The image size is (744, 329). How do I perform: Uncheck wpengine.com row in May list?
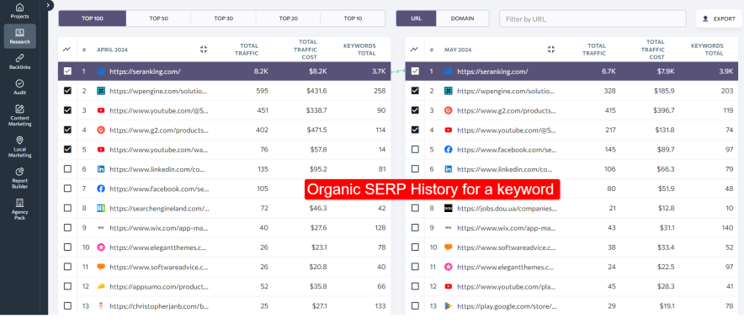(415, 91)
